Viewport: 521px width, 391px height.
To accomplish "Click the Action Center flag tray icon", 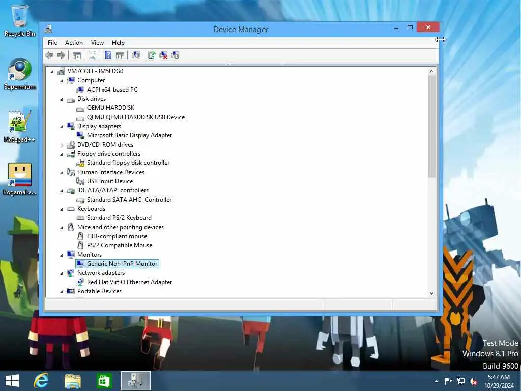I will pos(448,381).
